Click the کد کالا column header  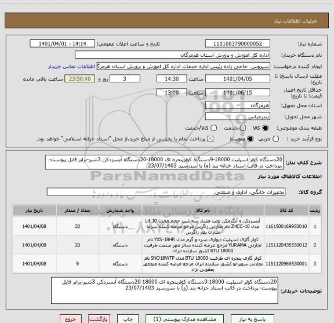coord(286,211)
